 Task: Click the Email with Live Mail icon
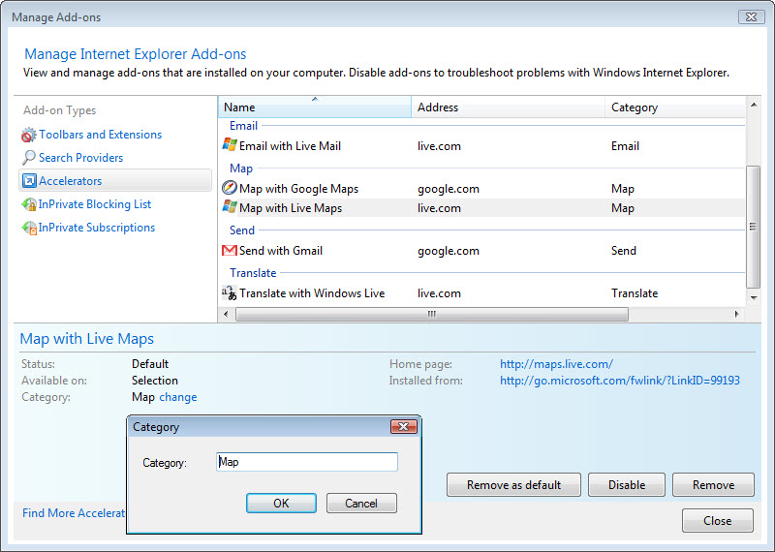230,145
